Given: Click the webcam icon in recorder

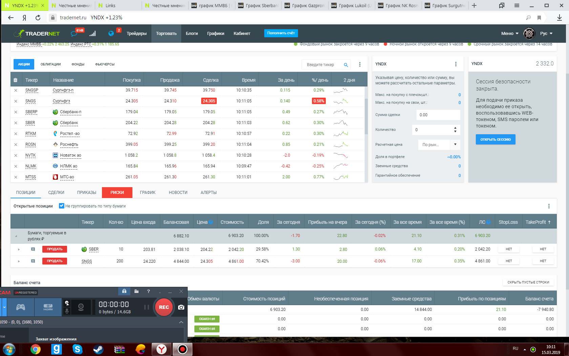Looking at the screenshot, I should [81, 307].
